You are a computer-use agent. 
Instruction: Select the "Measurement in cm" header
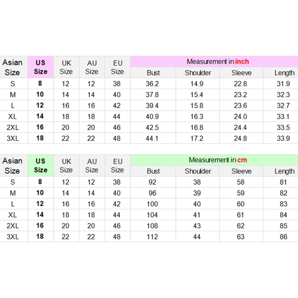pos(218,160)
